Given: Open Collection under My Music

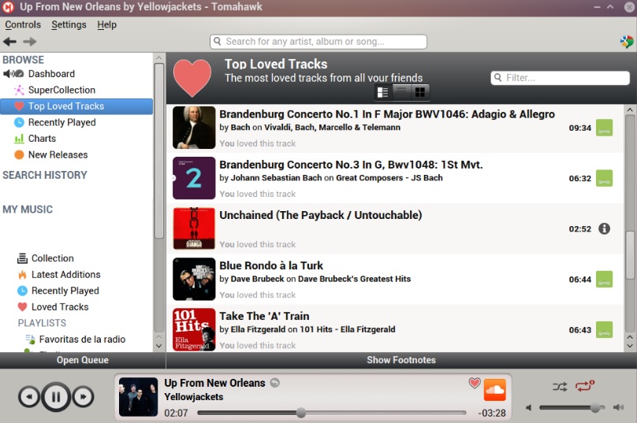Looking at the screenshot, I should (x=52, y=258).
